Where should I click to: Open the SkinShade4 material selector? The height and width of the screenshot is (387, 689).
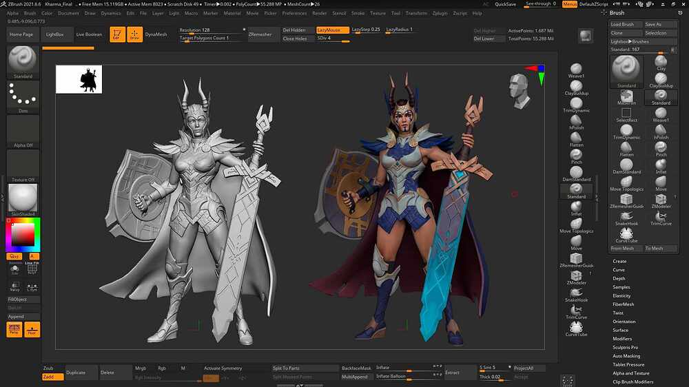23,200
